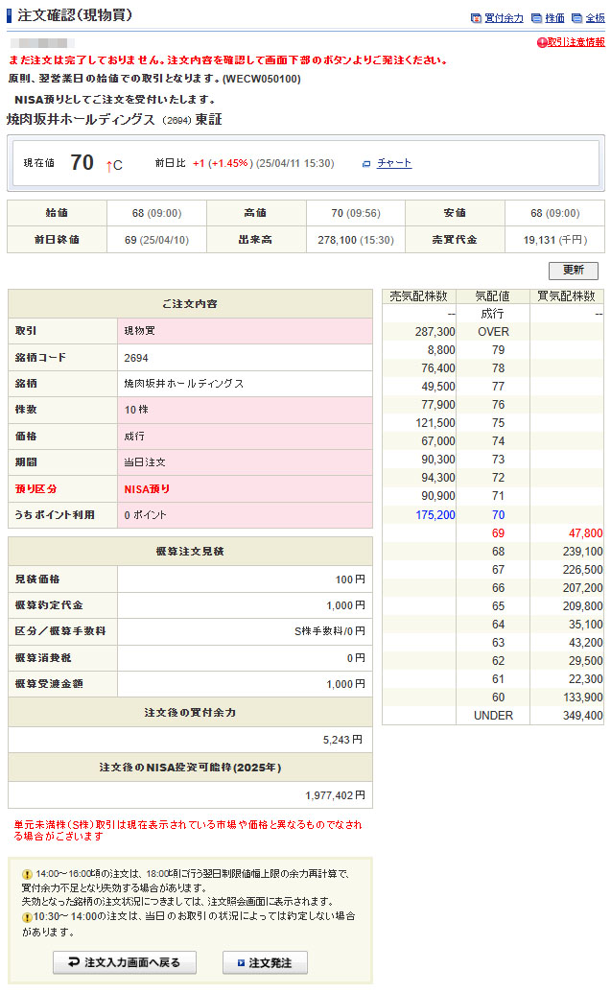The height and width of the screenshot is (993, 611).
Task: Click the UNDER row in order book
Action: [492, 716]
